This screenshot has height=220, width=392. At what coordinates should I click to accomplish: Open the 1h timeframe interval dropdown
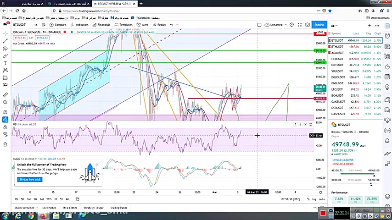[36, 25]
